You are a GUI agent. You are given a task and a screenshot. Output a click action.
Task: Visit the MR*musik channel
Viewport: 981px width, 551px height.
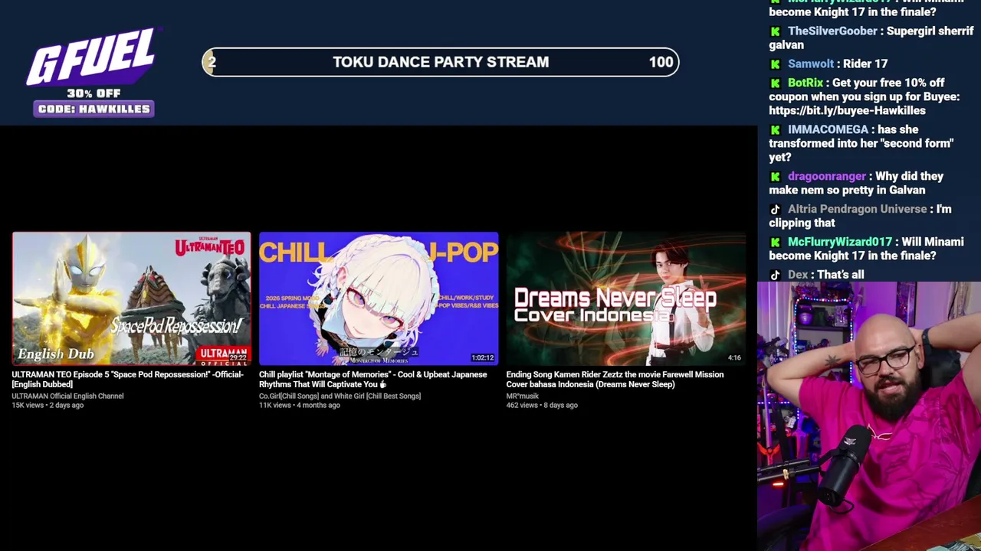tap(523, 396)
